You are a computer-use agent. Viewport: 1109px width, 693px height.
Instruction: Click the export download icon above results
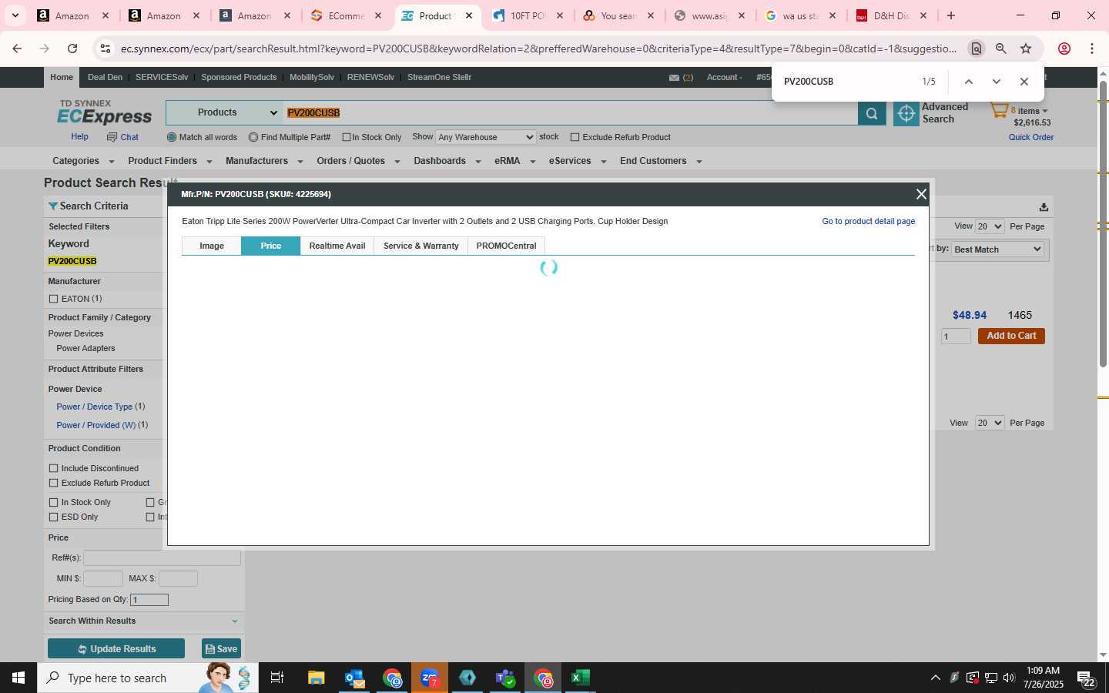[x=1044, y=206]
